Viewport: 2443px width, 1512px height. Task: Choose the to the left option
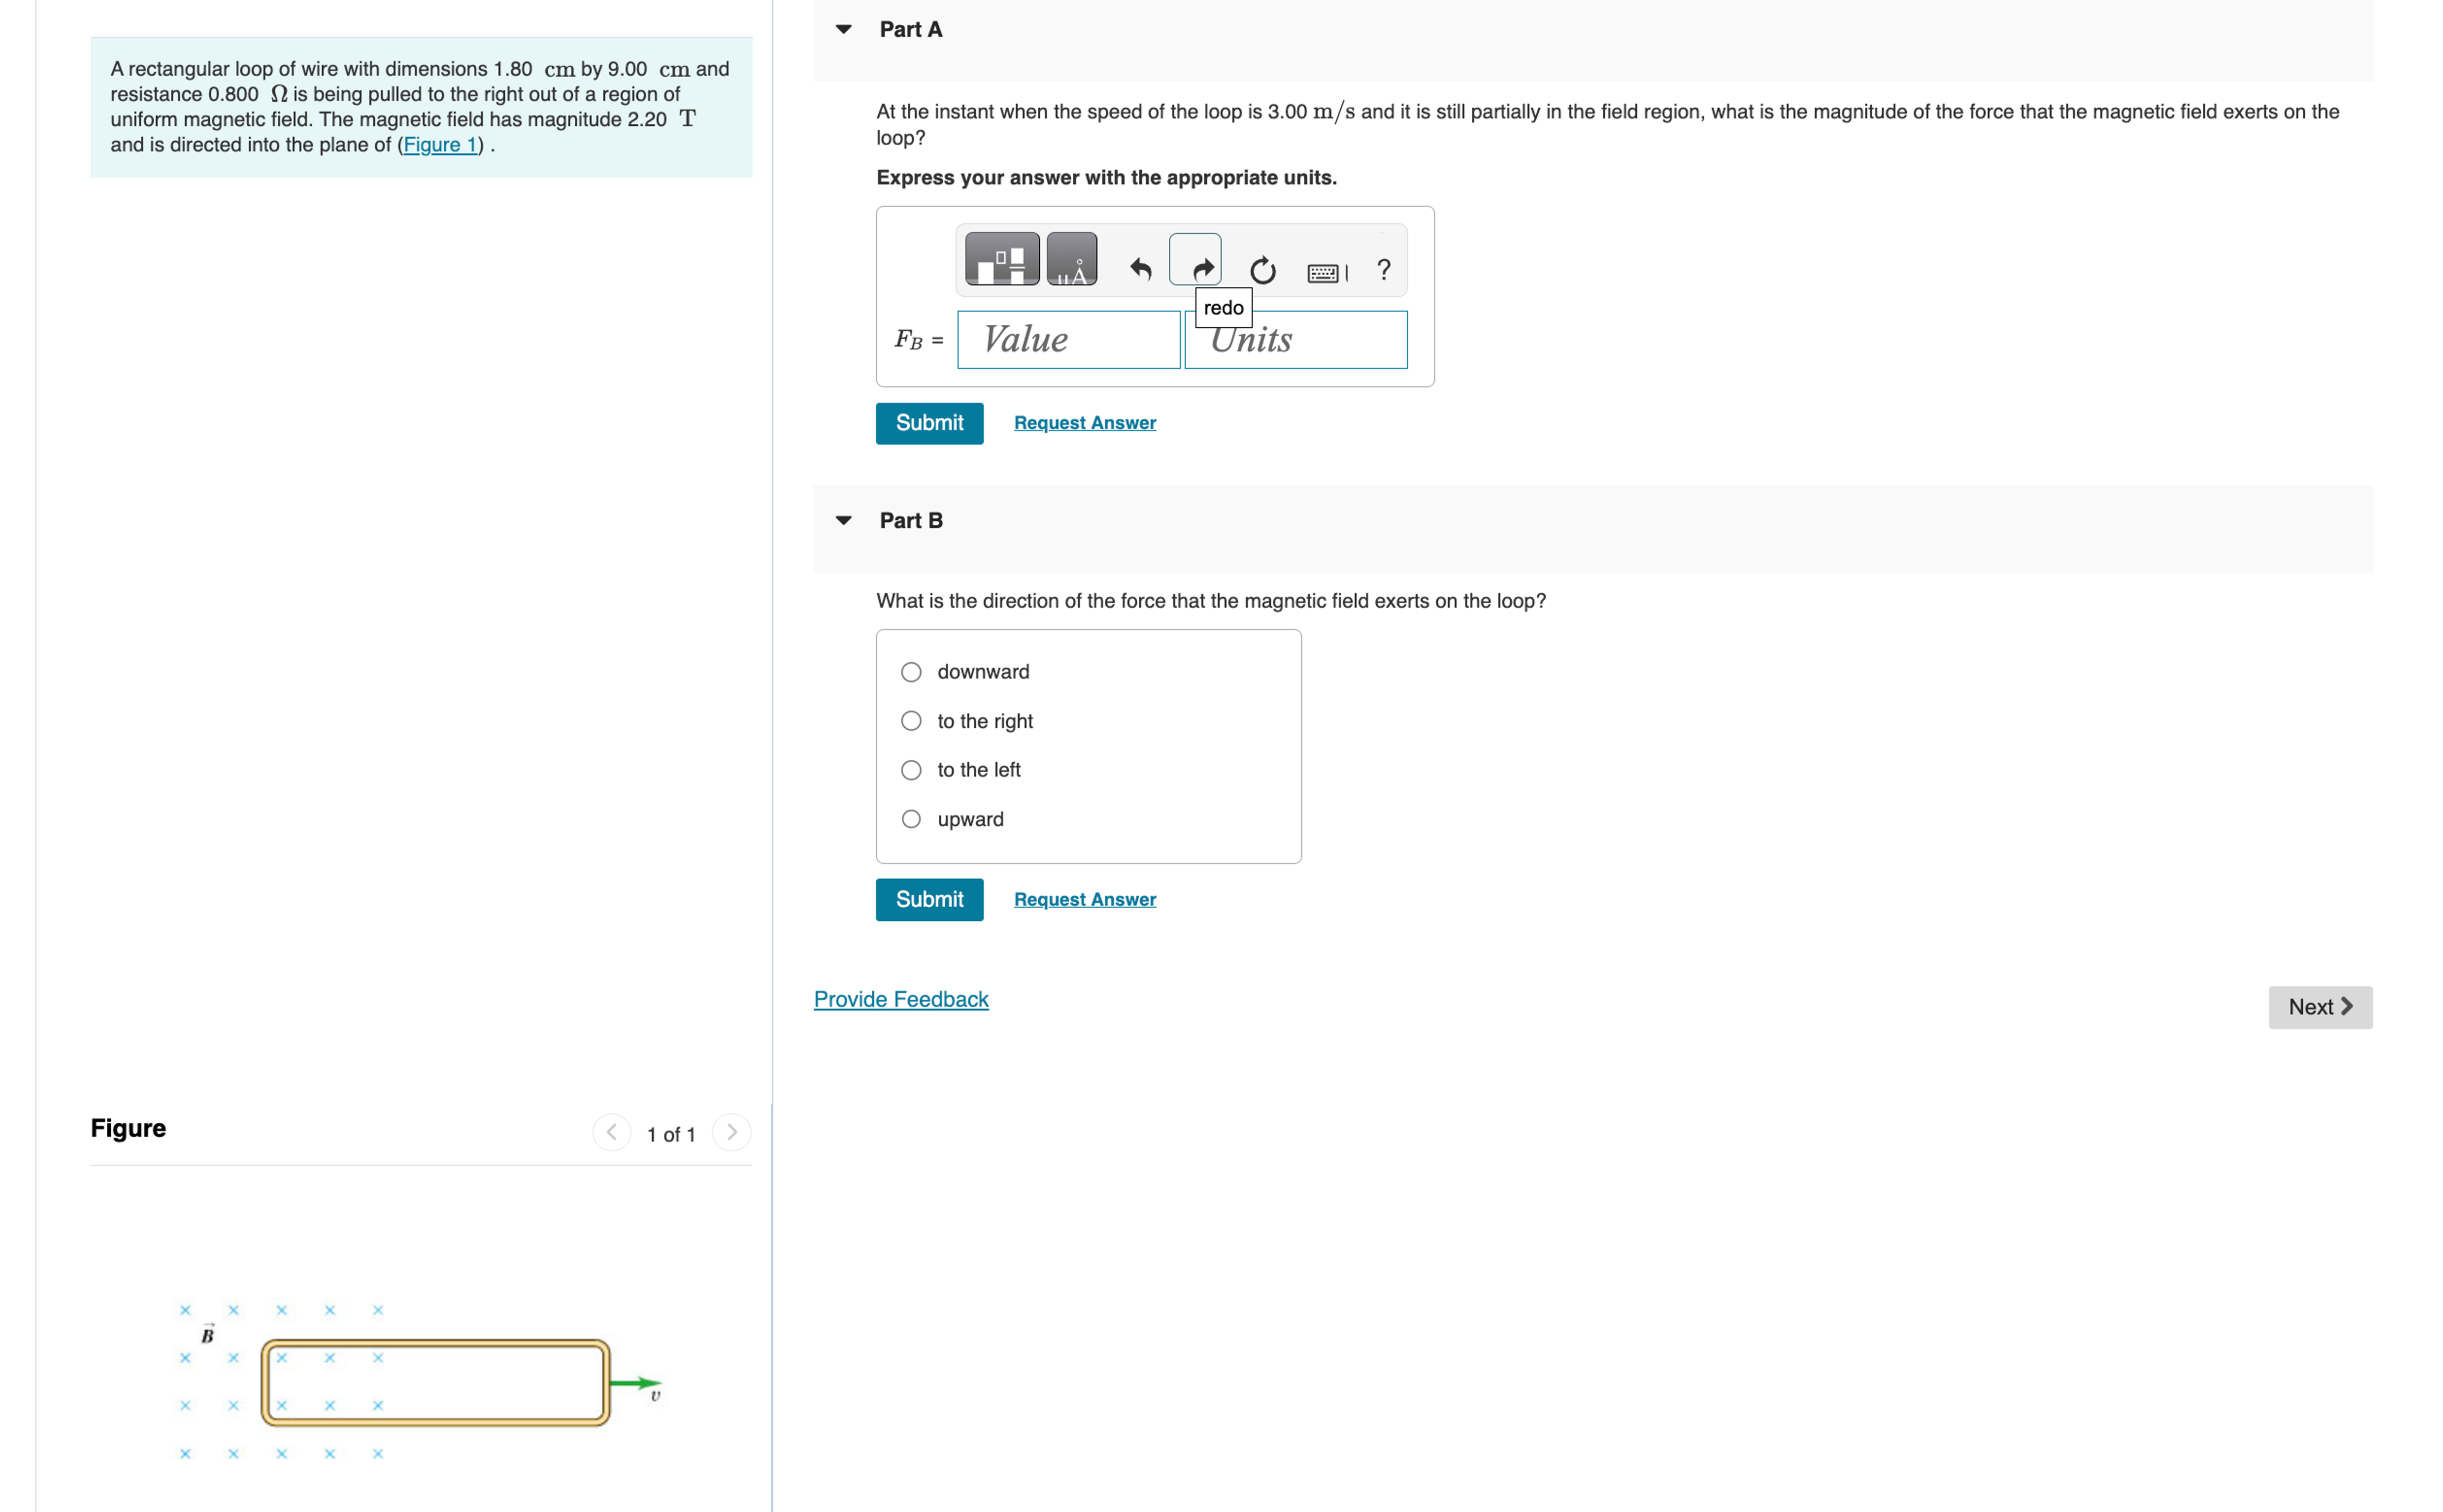click(911, 770)
